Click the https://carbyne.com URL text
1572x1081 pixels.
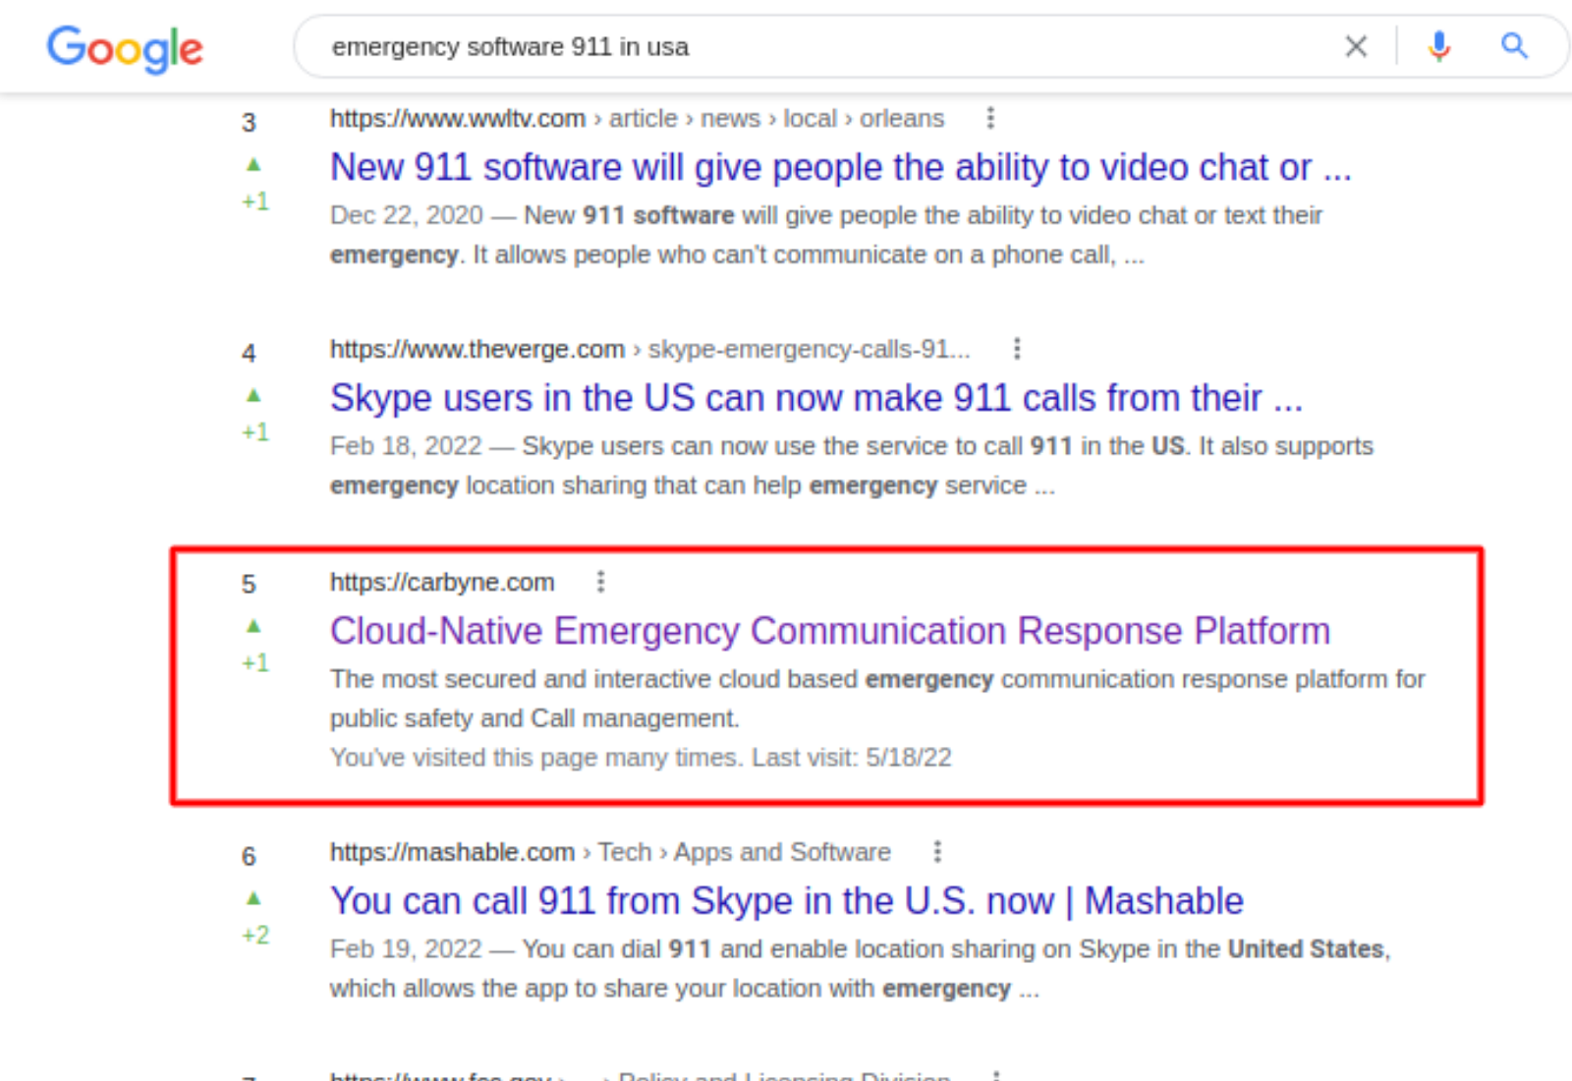point(442,583)
